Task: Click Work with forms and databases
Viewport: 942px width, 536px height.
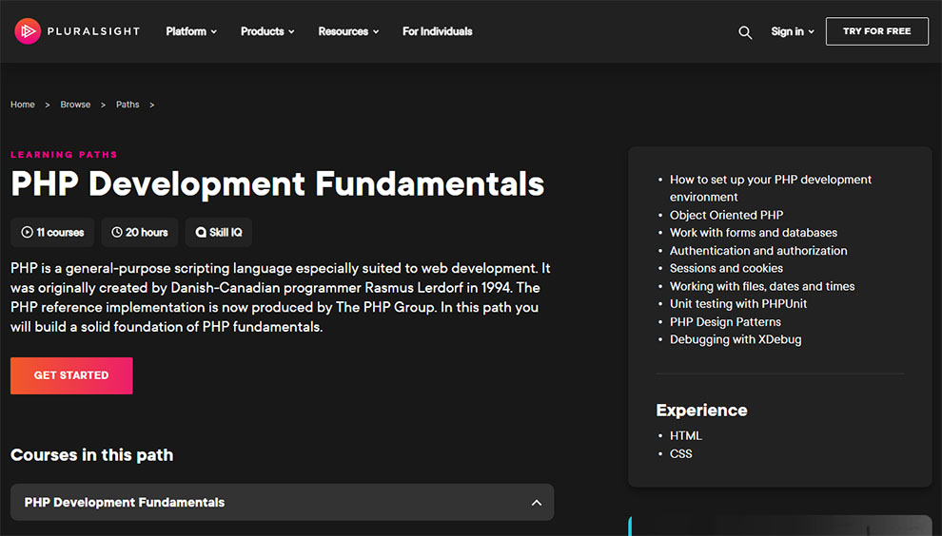Action: 754,232
